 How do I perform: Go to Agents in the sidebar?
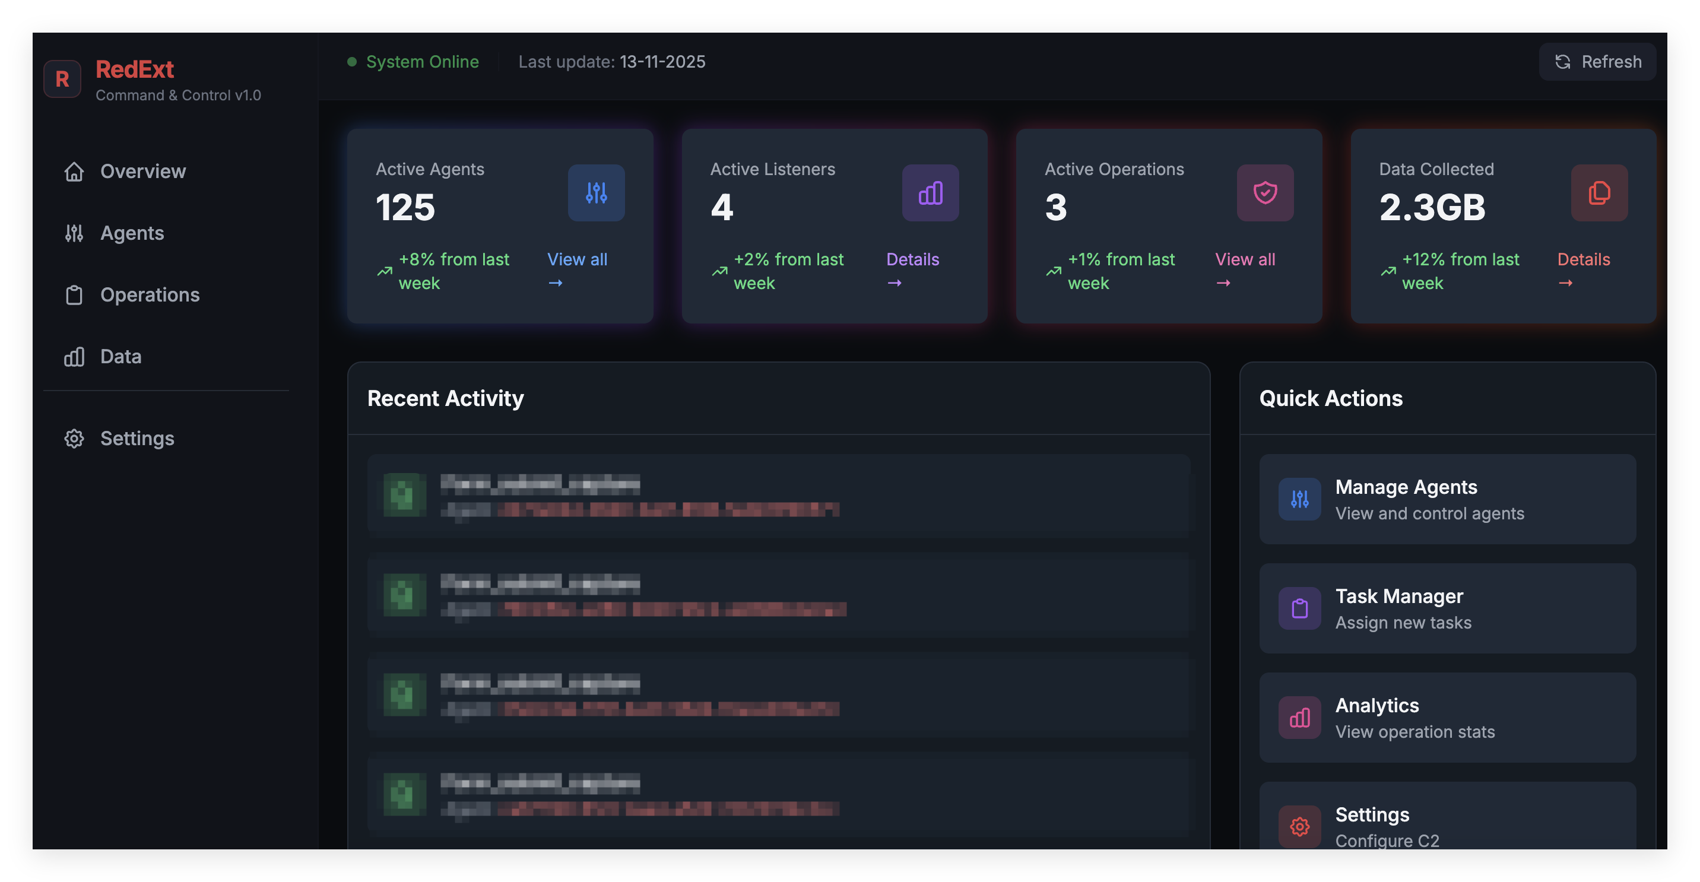[x=131, y=233]
